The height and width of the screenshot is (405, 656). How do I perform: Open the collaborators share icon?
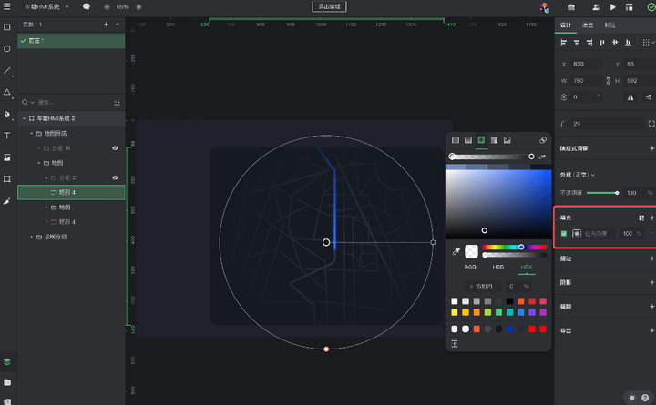pyautogui.click(x=596, y=7)
